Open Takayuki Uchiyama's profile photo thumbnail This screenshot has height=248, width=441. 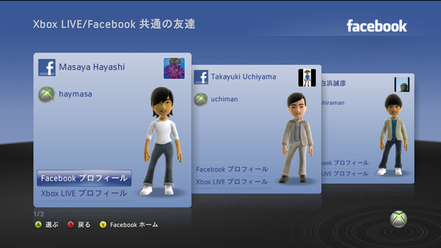point(307,78)
